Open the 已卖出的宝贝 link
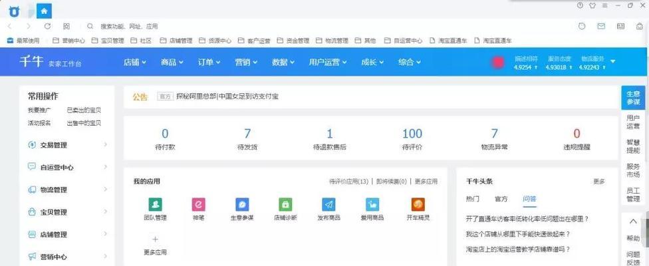The image size is (649, 266). point(84,110)
